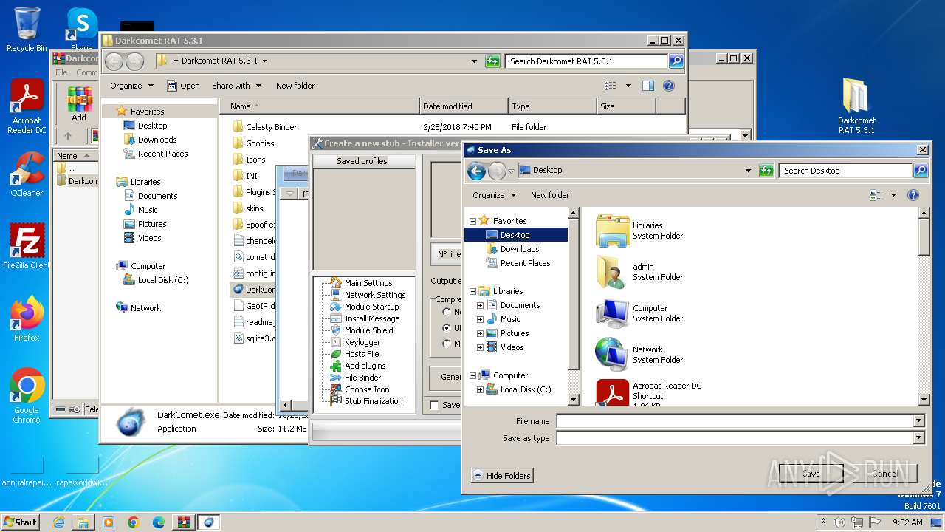Select Add plugins entry
Screen dimensions: 945x532
pyautogui.click(x=365, y=366)
